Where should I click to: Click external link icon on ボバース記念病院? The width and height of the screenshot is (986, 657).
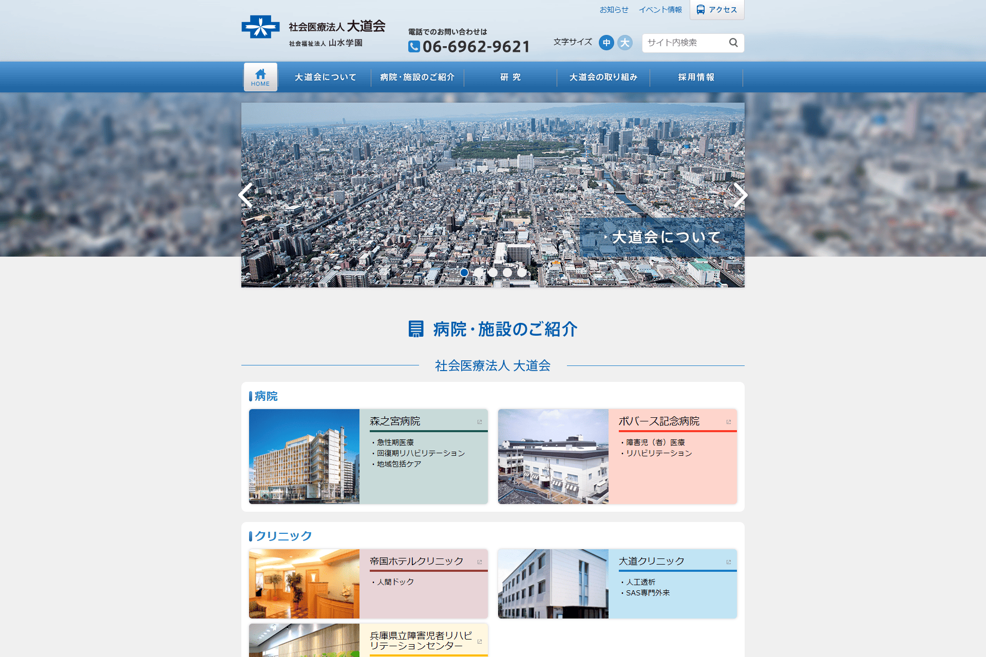click(x=728, y=422)
